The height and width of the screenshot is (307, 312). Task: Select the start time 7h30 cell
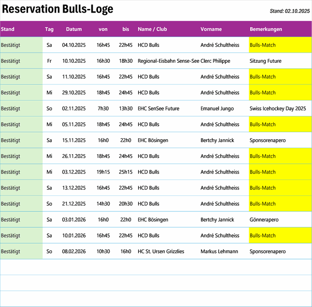coord(103,109)
